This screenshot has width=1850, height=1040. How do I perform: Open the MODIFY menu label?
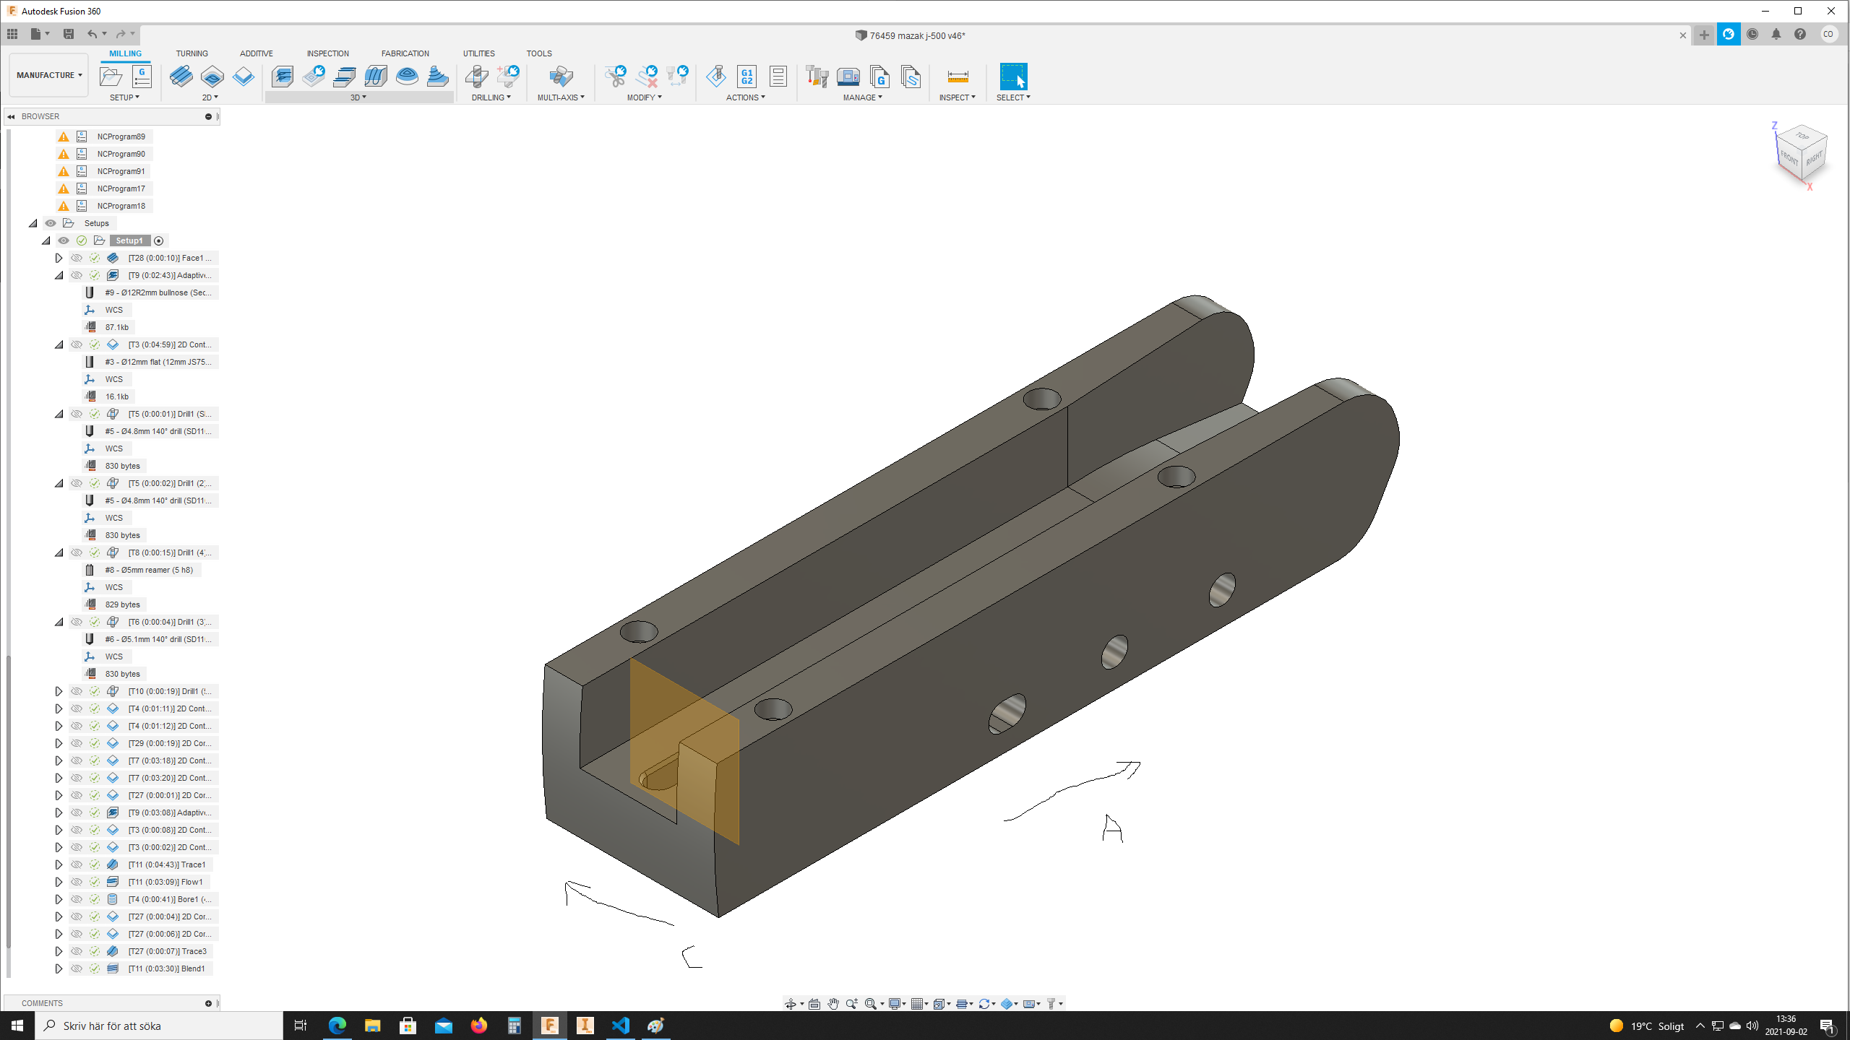pos(643,97)
